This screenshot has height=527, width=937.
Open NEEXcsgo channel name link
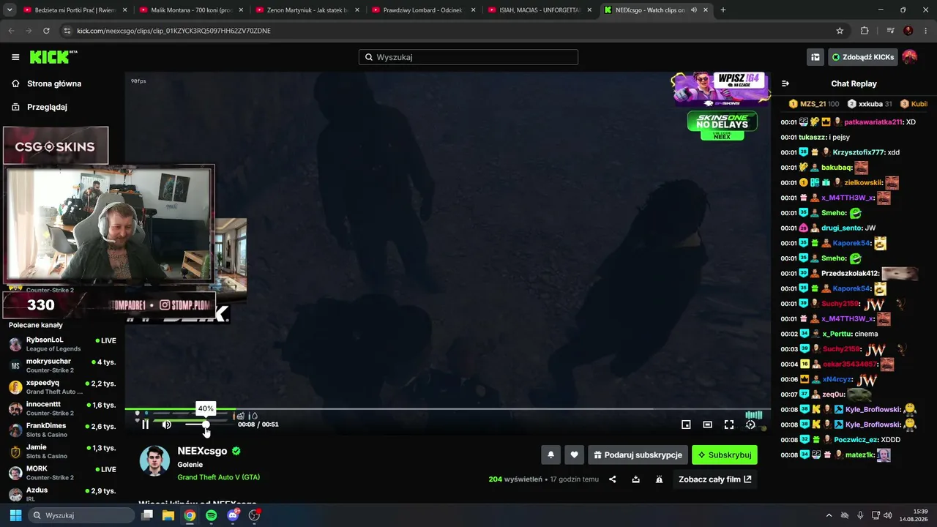202,451
